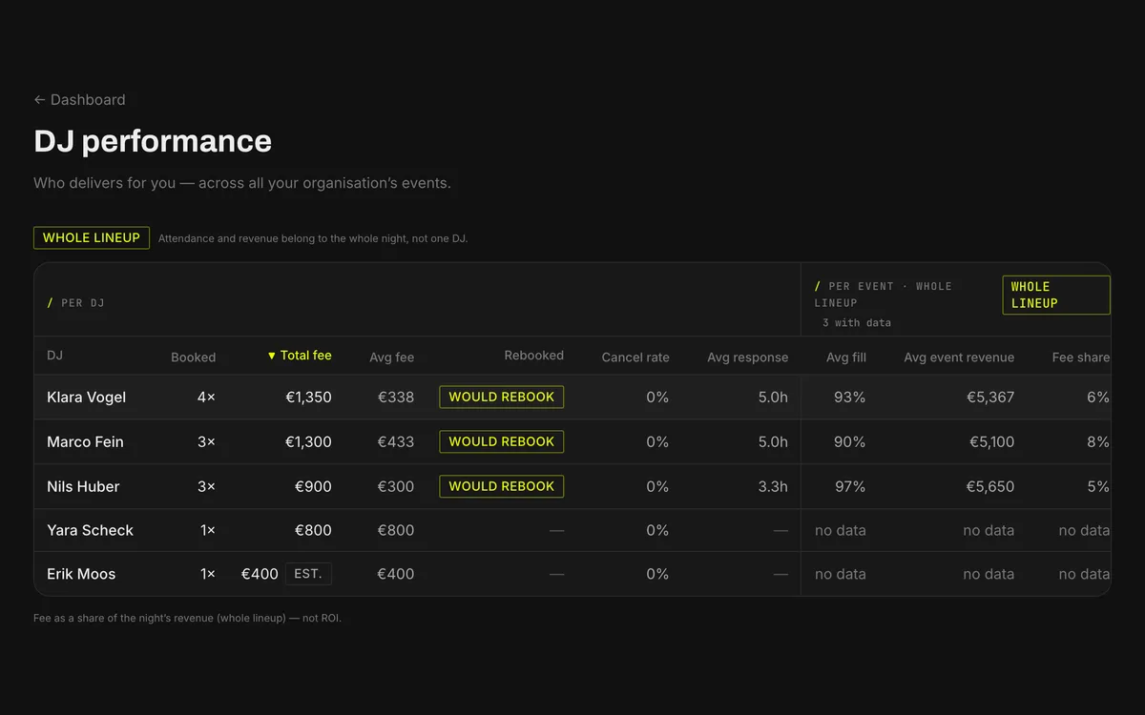Click the EST. badge on Erik Moos
The height and width of the screenshot is (715, 1145).
pyautogui.click(x=308, y=574)
